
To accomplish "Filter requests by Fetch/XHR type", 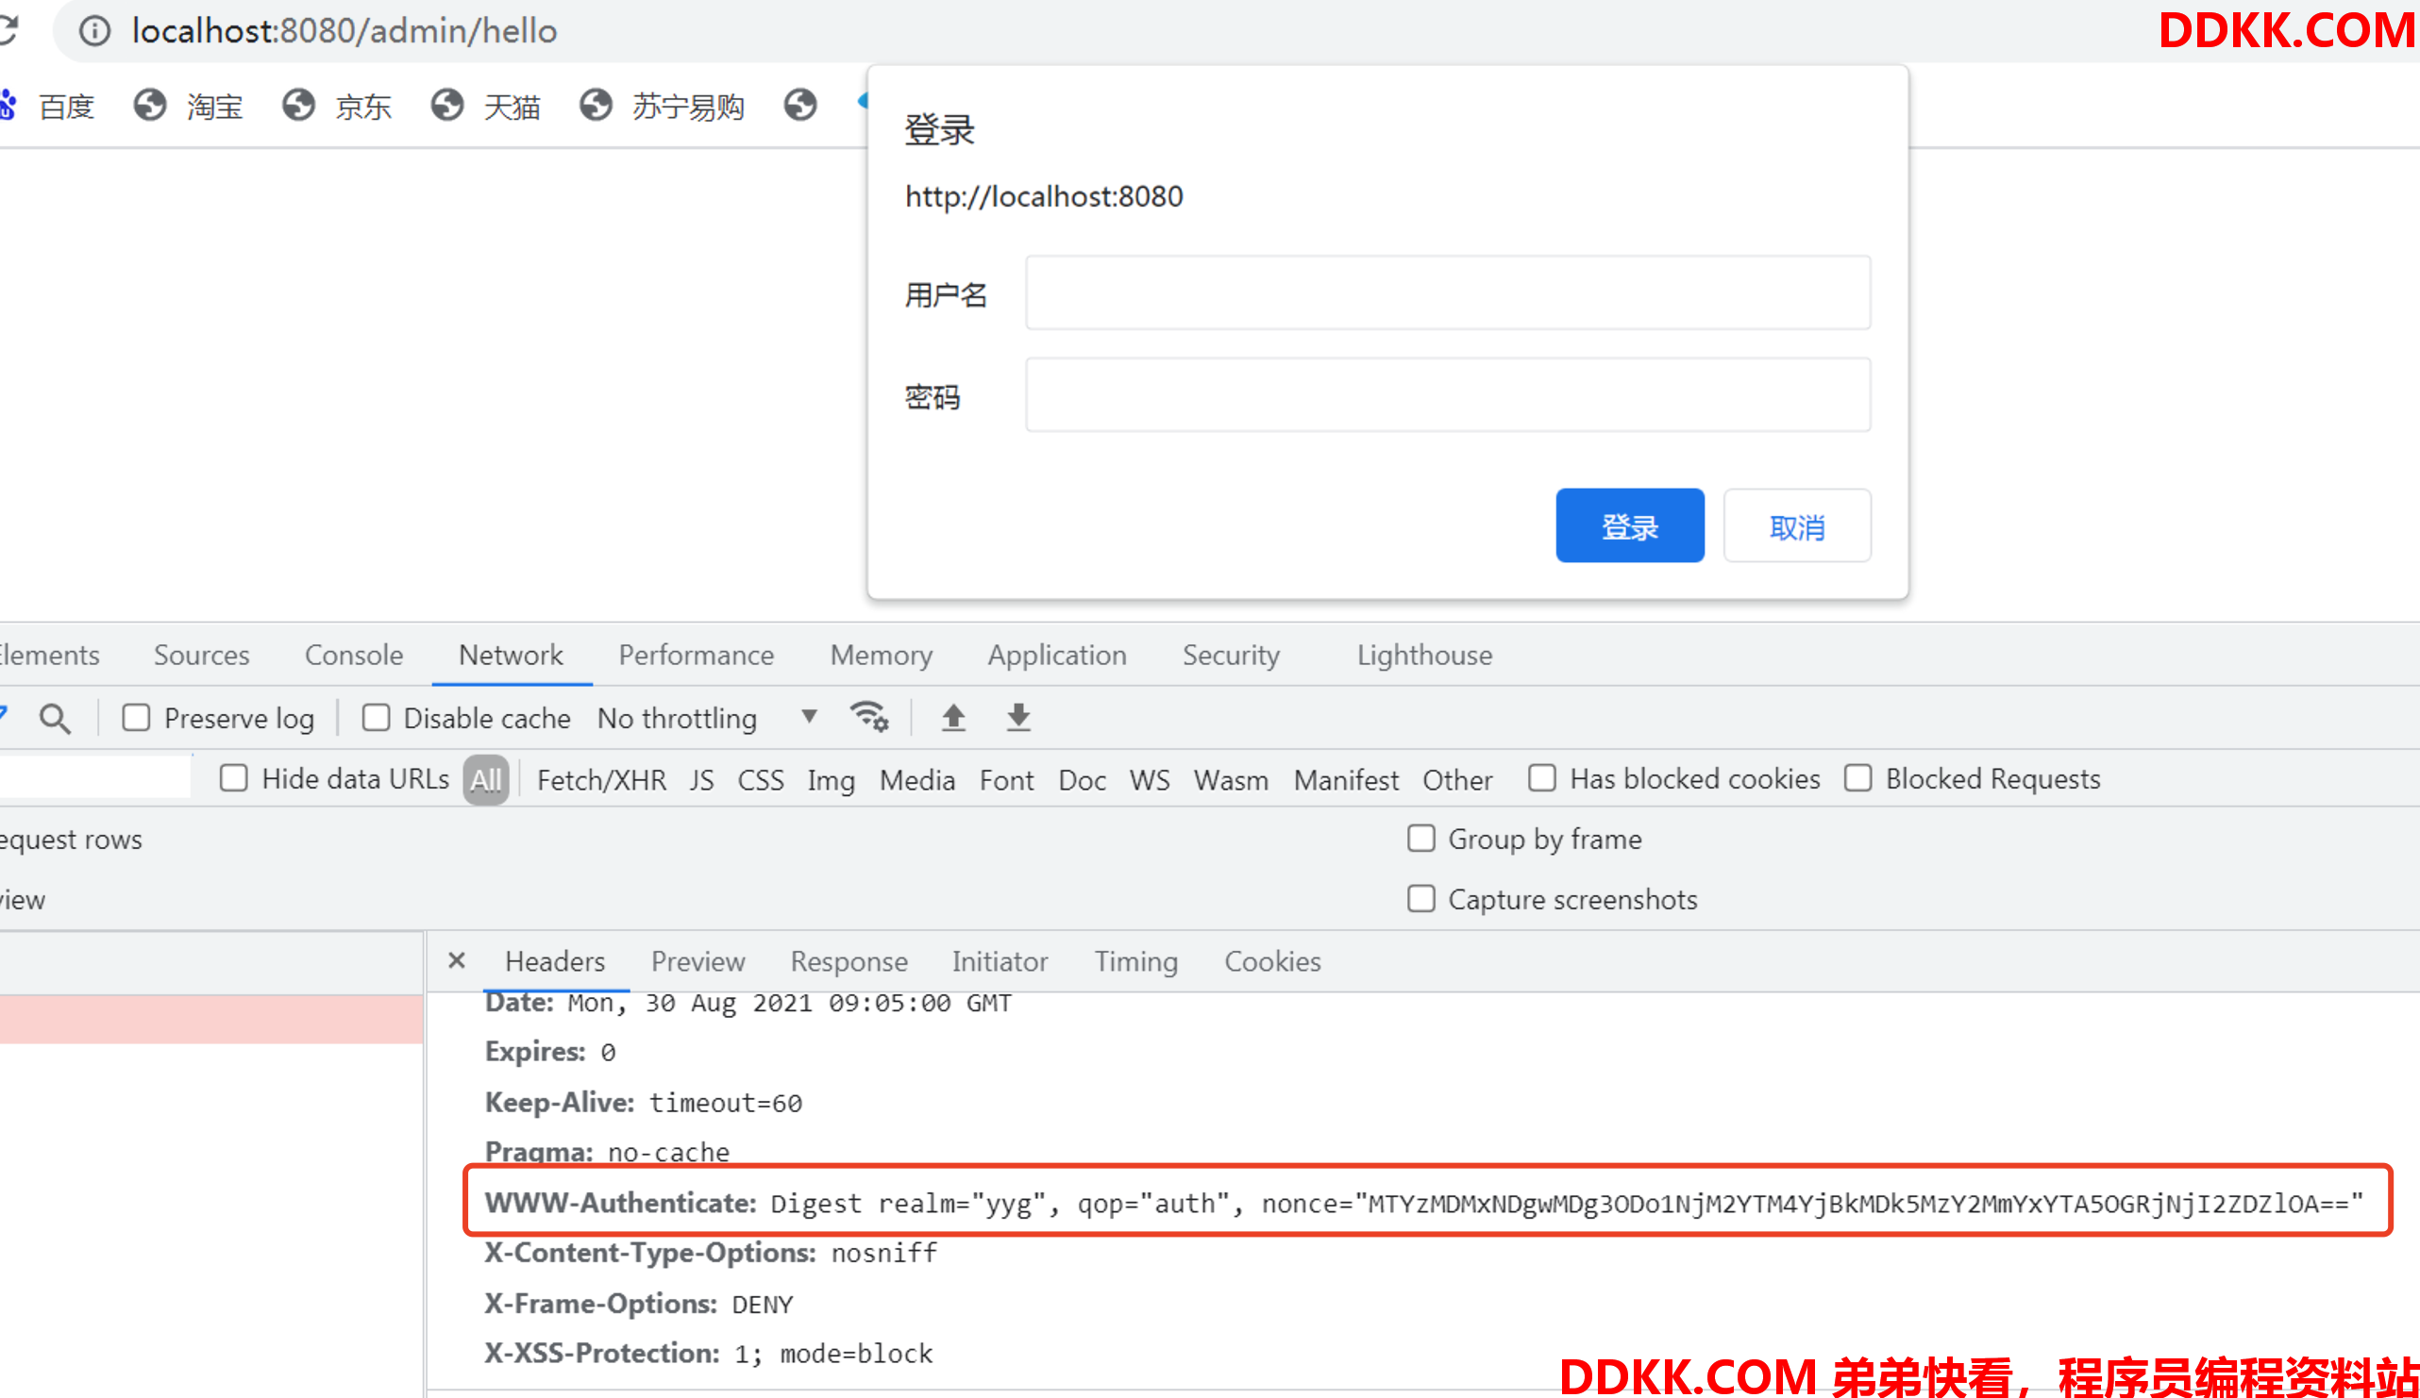I will [x=601, y=780].
